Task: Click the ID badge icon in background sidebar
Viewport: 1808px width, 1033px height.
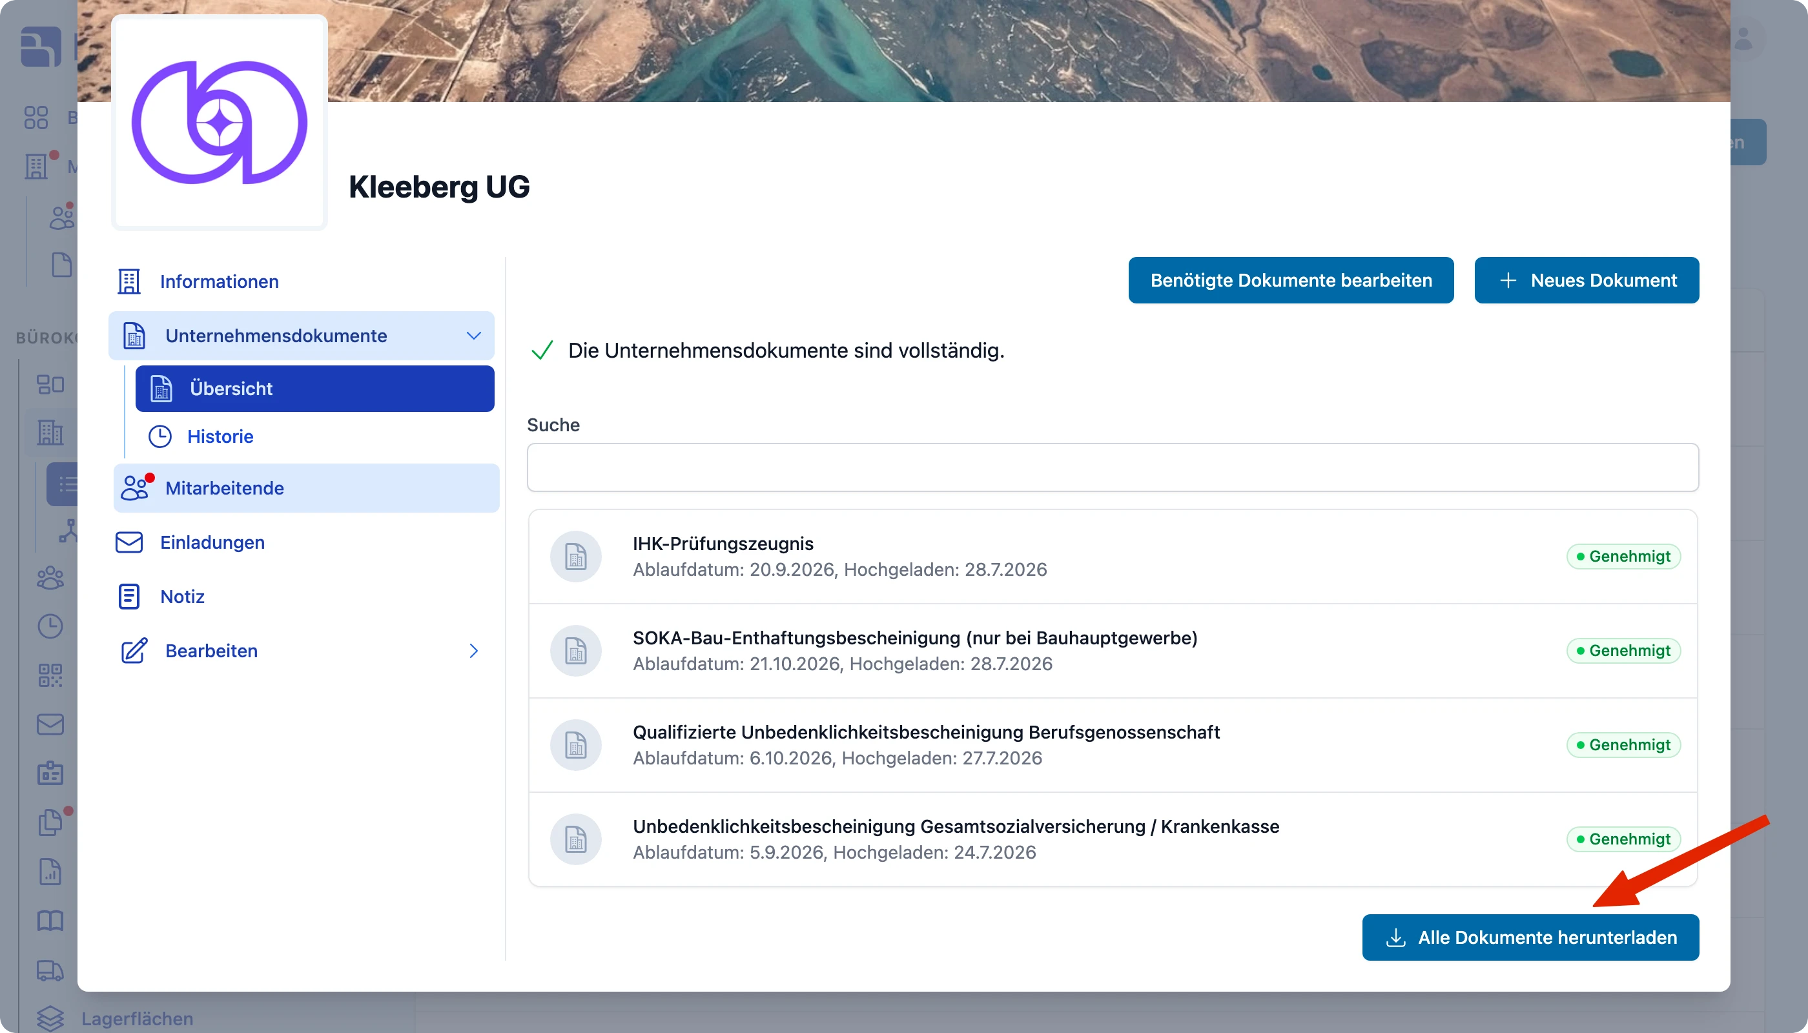Action: pyautogui.click(x=50, y=773)
